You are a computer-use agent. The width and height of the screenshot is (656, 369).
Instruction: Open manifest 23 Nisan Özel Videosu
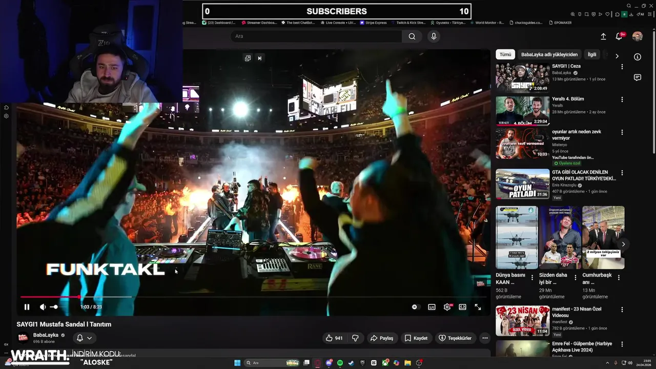[522, 321]
